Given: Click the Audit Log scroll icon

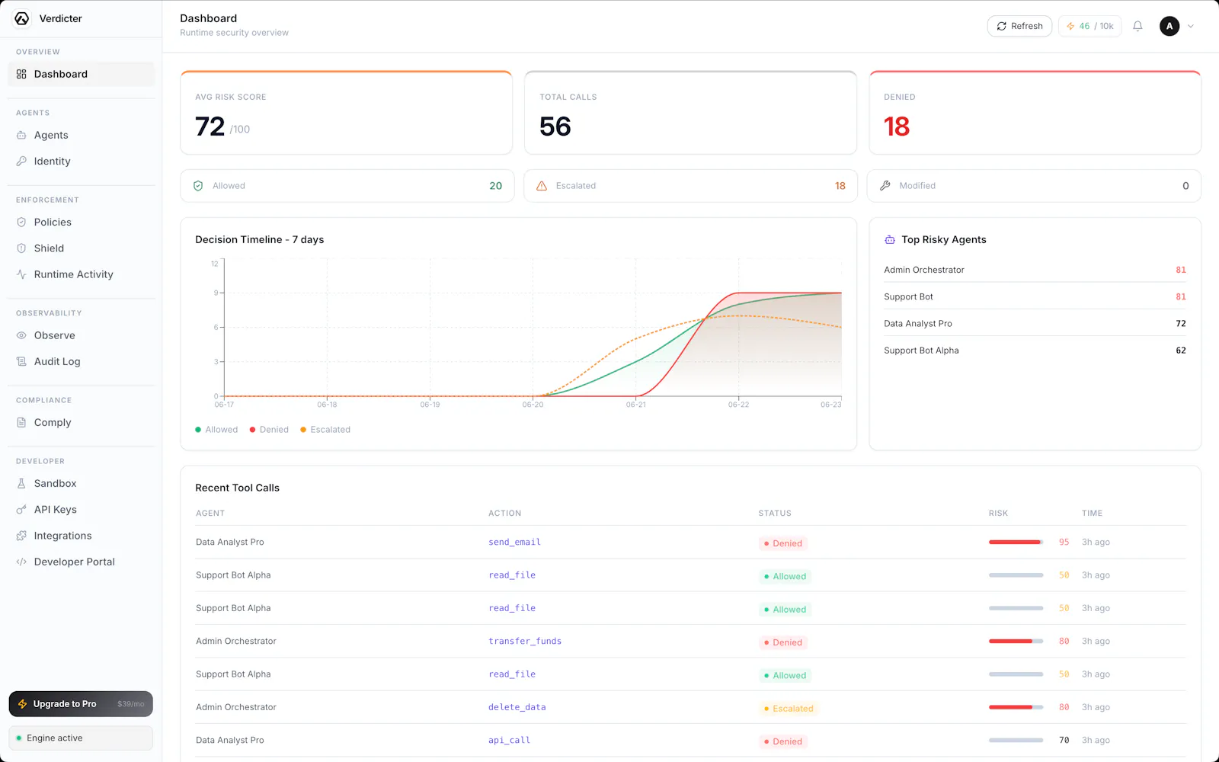Looking at the screenshot, I should click(21, 361).
